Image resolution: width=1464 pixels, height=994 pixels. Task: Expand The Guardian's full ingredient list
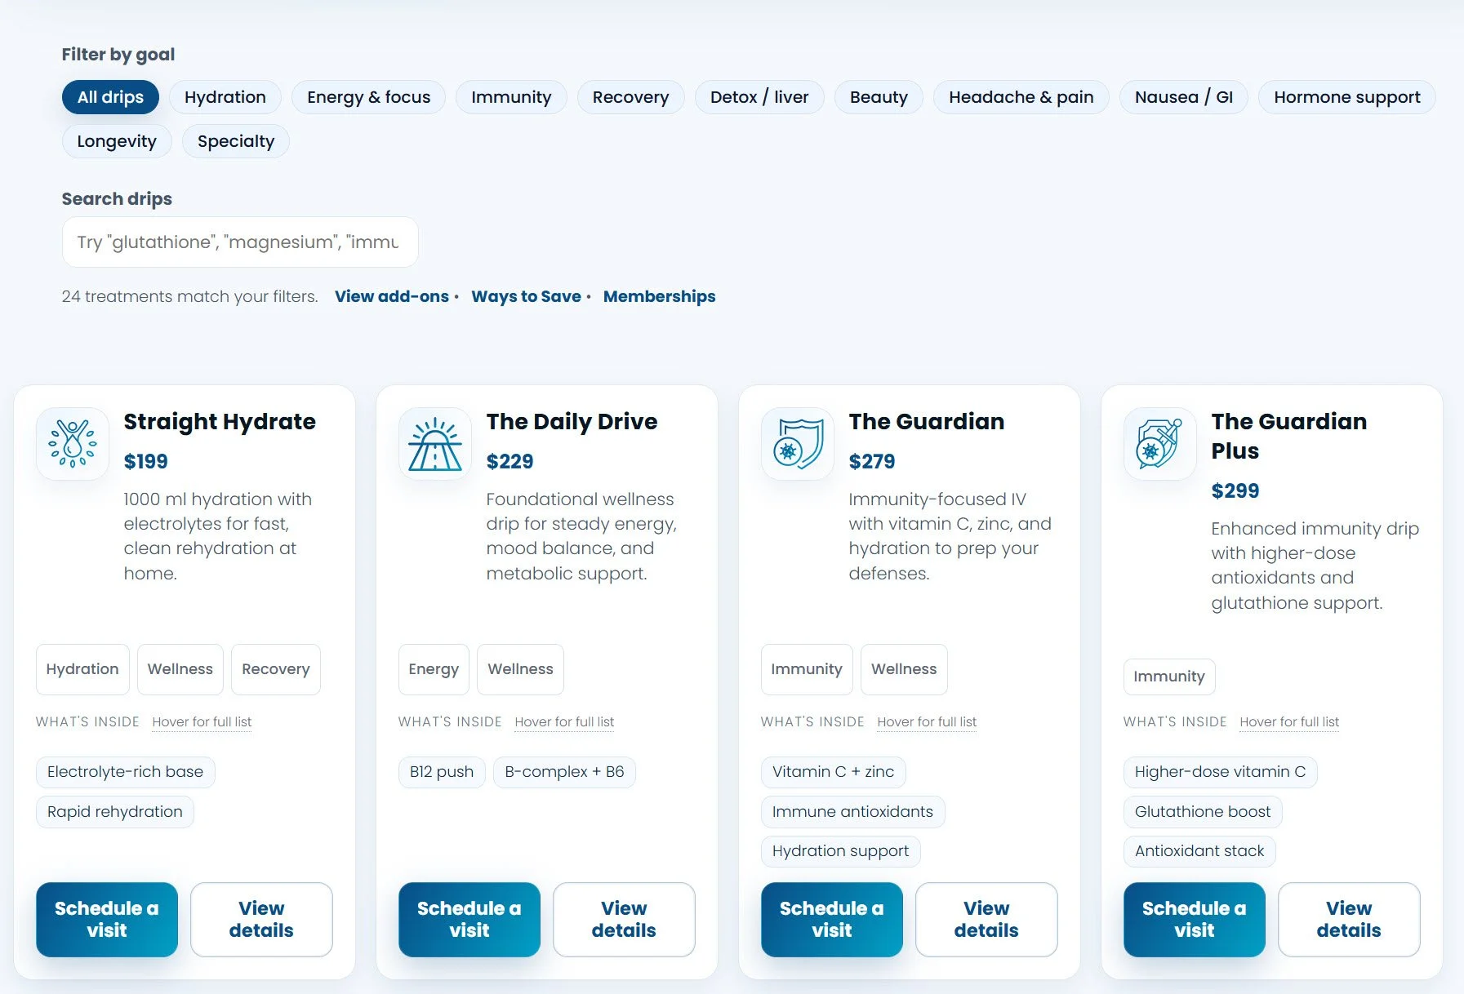tap(926, 721)
